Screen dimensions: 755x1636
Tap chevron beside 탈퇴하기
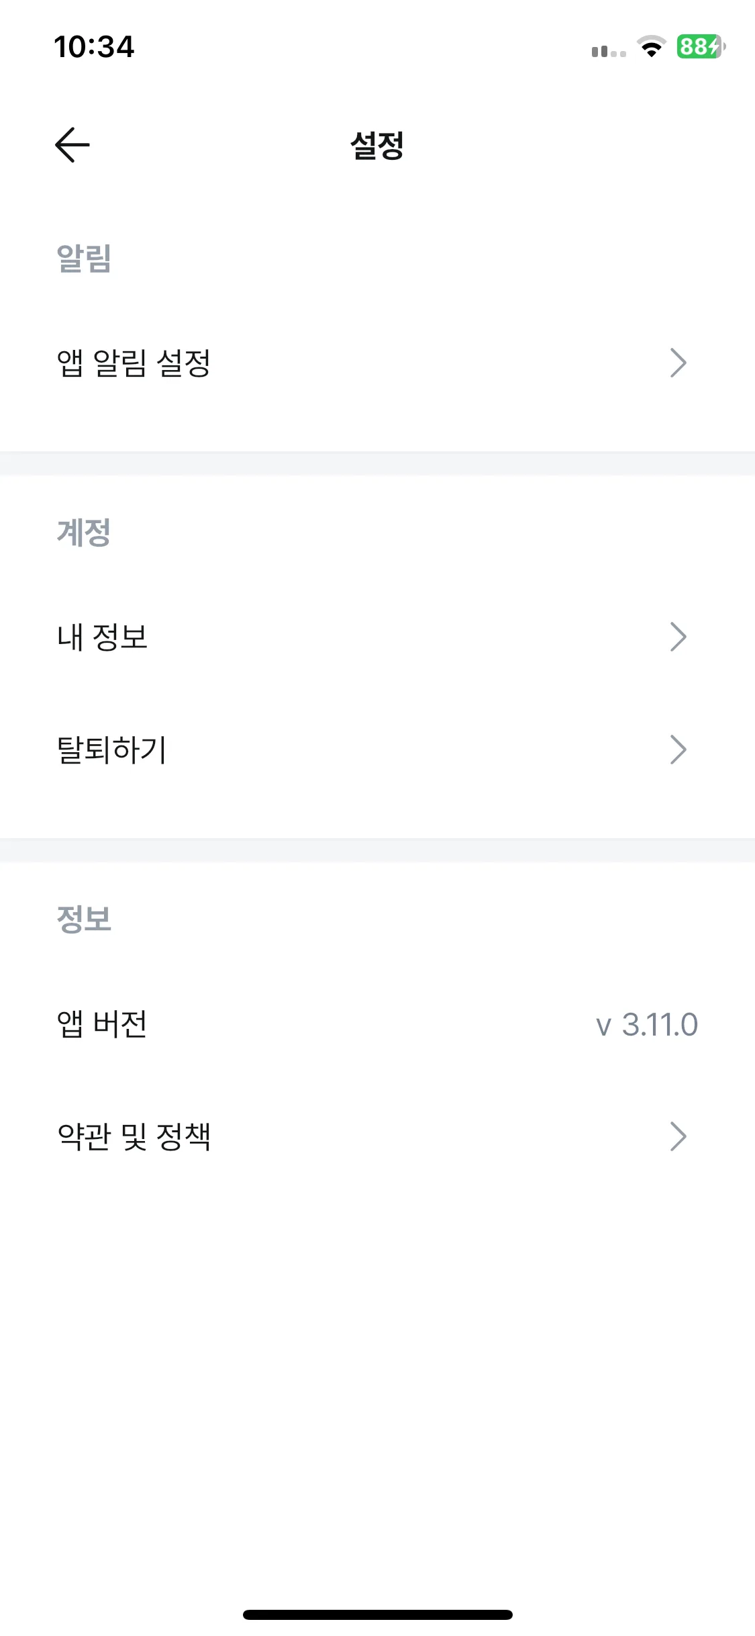pyautogui.click(x=678, y=749)
